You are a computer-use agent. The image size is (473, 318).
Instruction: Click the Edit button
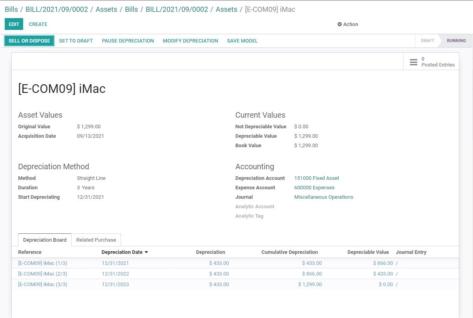coord(14,24)
